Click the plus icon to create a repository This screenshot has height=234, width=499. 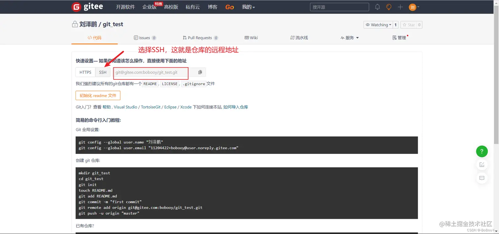pos(400,7)
